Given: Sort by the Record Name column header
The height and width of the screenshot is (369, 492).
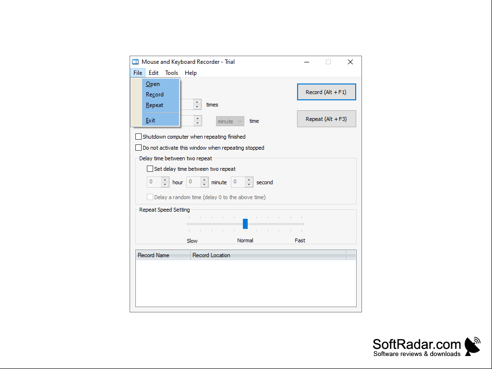Looking at the screenshot, I should pos(163,255).
